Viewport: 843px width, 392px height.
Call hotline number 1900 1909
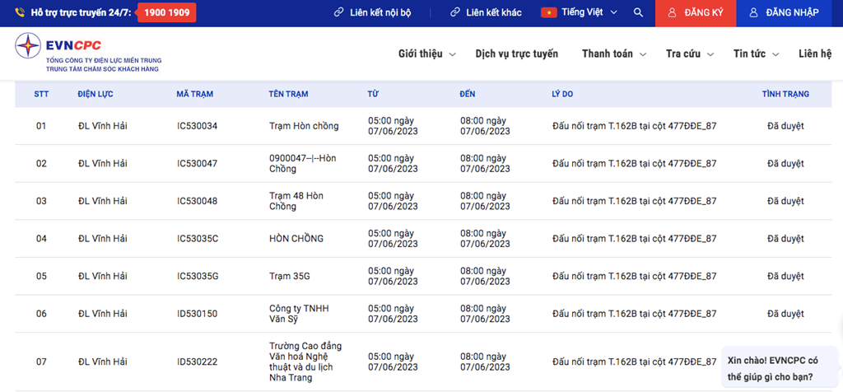(x=166, y=13)
